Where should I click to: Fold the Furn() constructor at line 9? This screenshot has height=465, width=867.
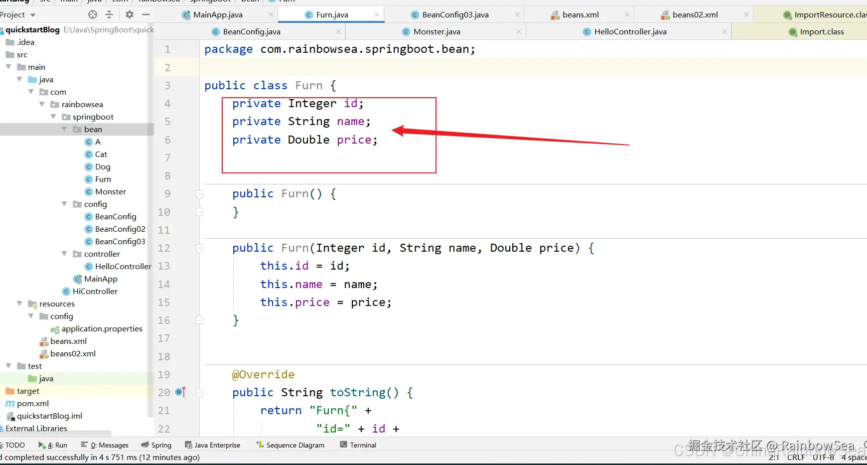(199, 194)
